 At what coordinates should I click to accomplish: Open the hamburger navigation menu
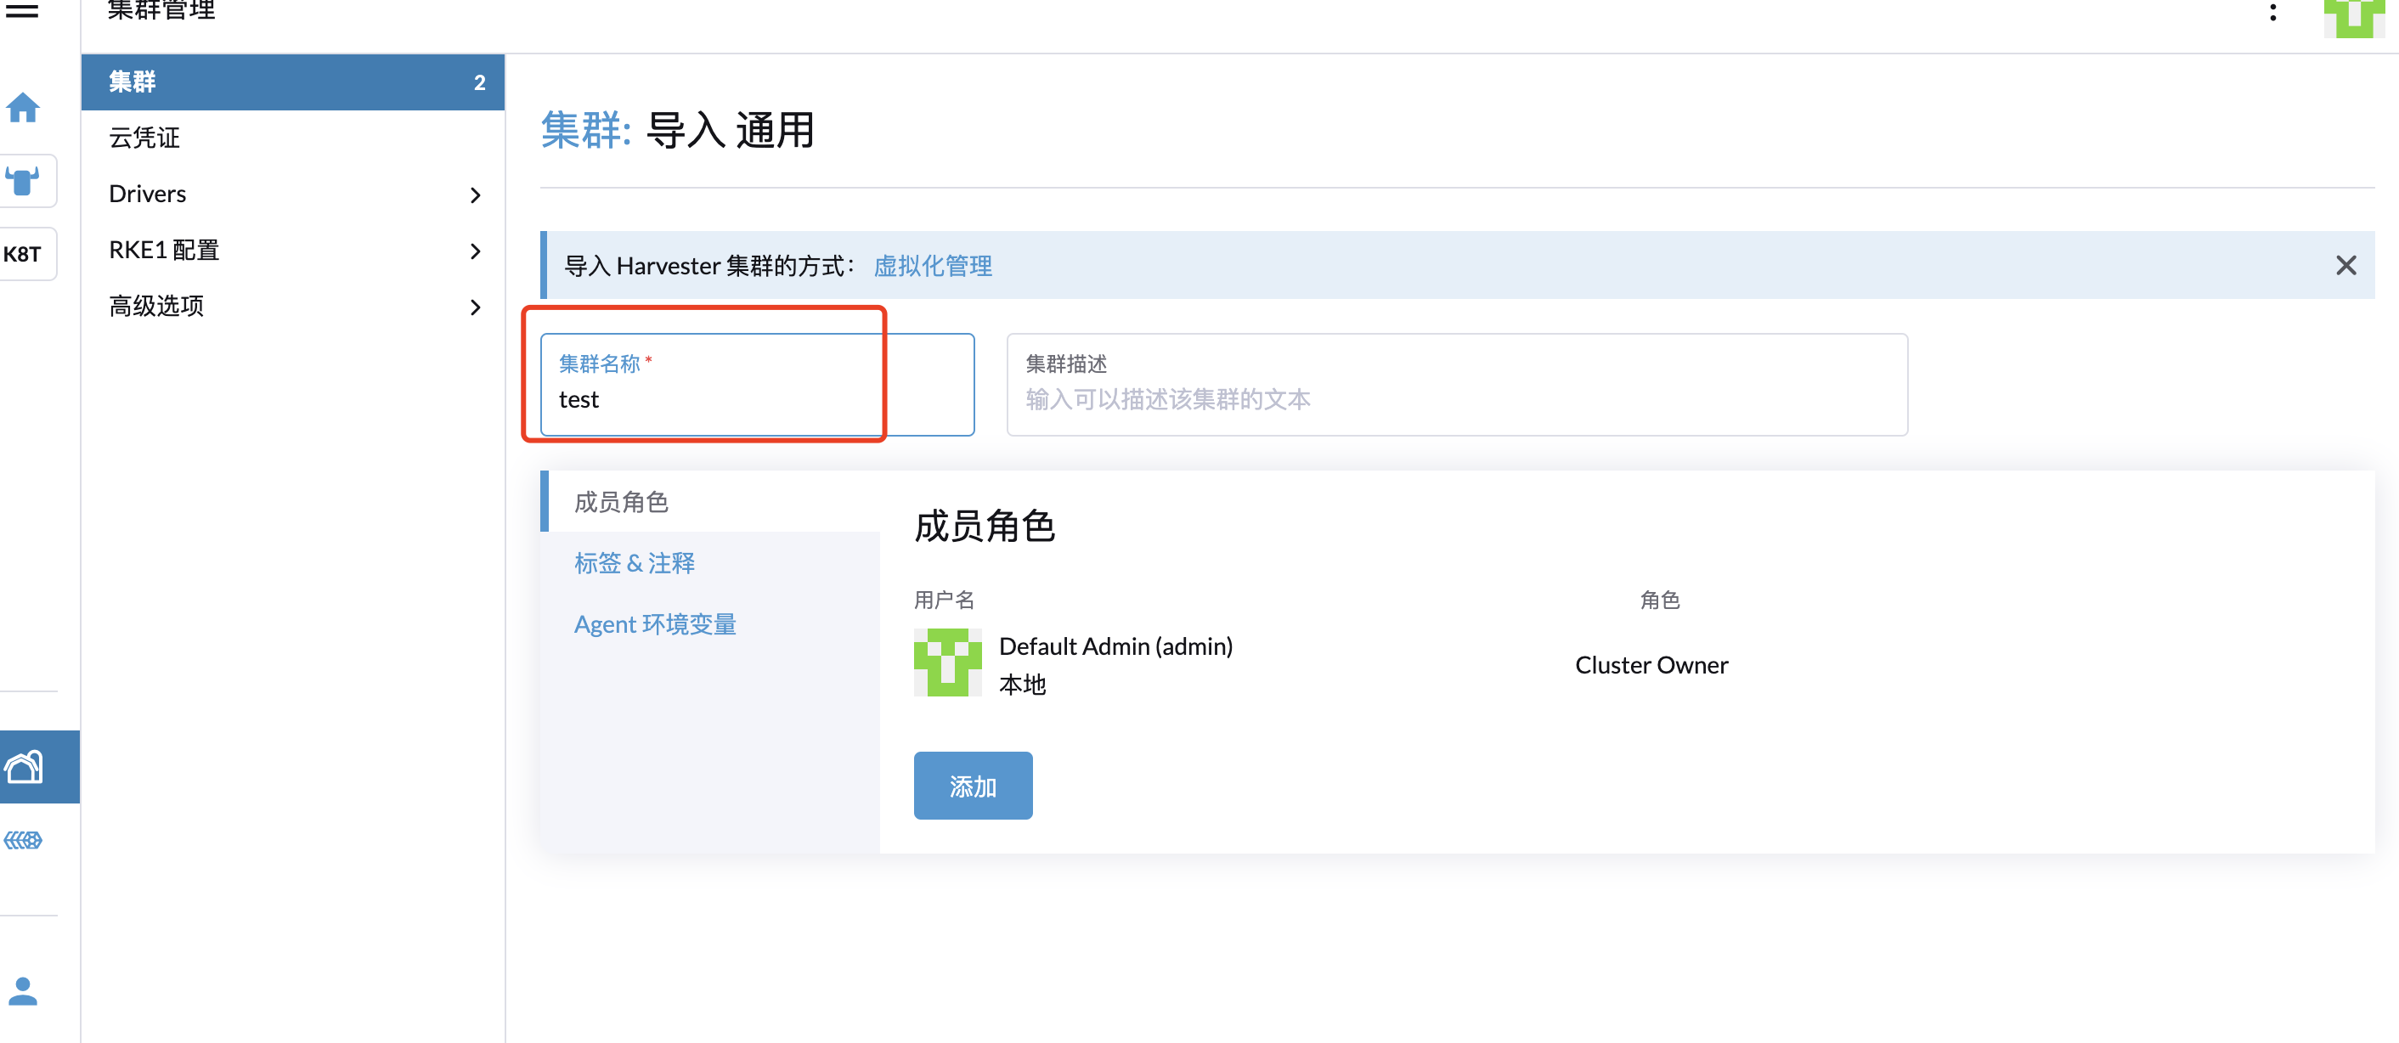point(22,11)
